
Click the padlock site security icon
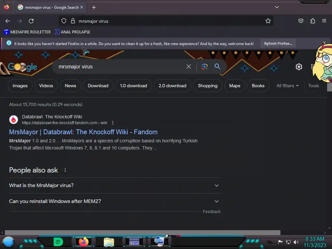pos(73,21)
